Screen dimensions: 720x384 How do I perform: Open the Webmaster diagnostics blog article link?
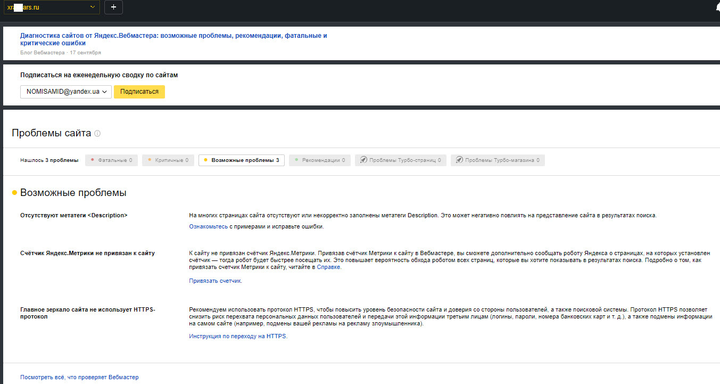173,39
